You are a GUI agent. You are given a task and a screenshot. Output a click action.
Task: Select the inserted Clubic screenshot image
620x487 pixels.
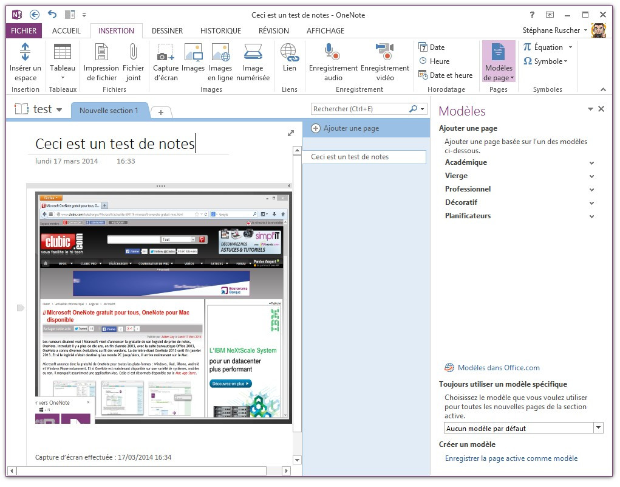point(163,308)
